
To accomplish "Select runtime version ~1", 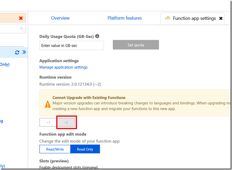I will tap(48, 122).
